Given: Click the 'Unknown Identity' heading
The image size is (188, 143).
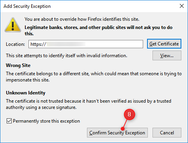Looking at the screenshot, I should click(x=26, y=93).
